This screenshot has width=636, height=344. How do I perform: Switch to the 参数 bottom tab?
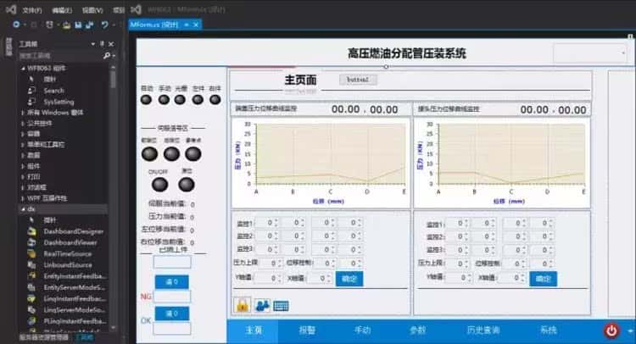[x=418, y=330]
